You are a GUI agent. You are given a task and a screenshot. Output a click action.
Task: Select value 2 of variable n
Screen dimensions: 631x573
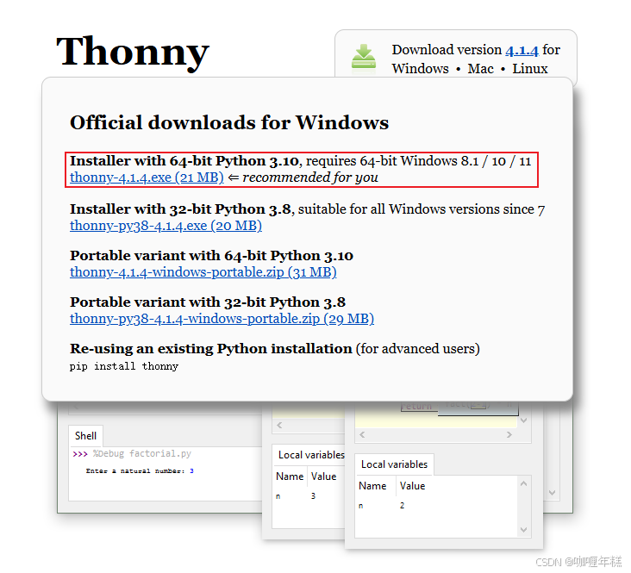click(x=402, y=506)
